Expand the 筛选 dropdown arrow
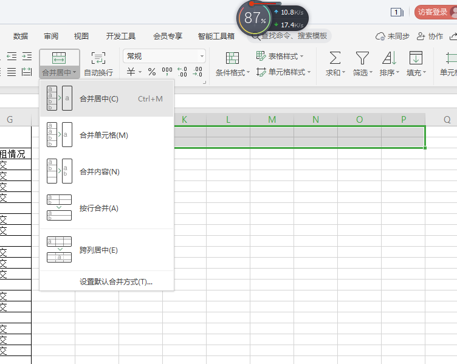457x364 pixels. pyautogui.click(x=371, y=72)
